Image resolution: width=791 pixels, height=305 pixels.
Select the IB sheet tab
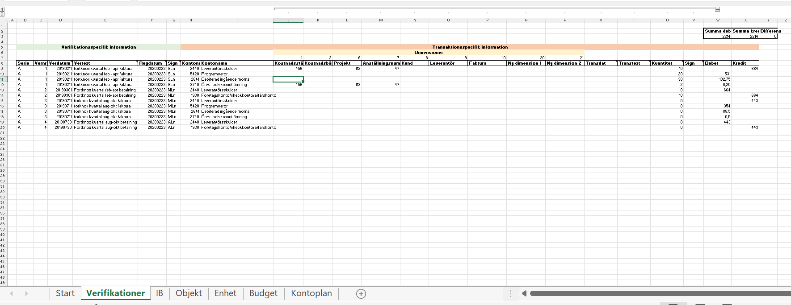pos(159,293)
